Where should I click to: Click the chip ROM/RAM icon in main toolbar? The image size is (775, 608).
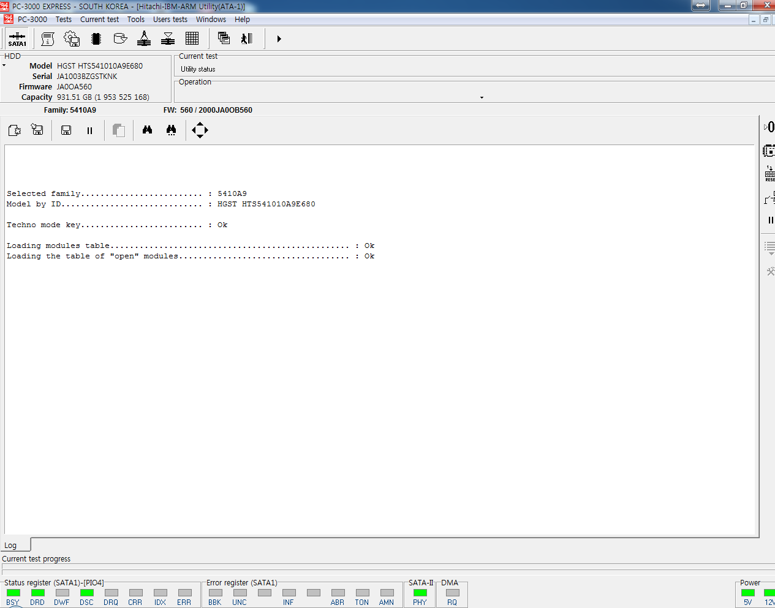96,39
